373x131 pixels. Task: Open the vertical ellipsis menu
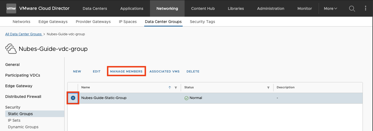pos(365,8)
